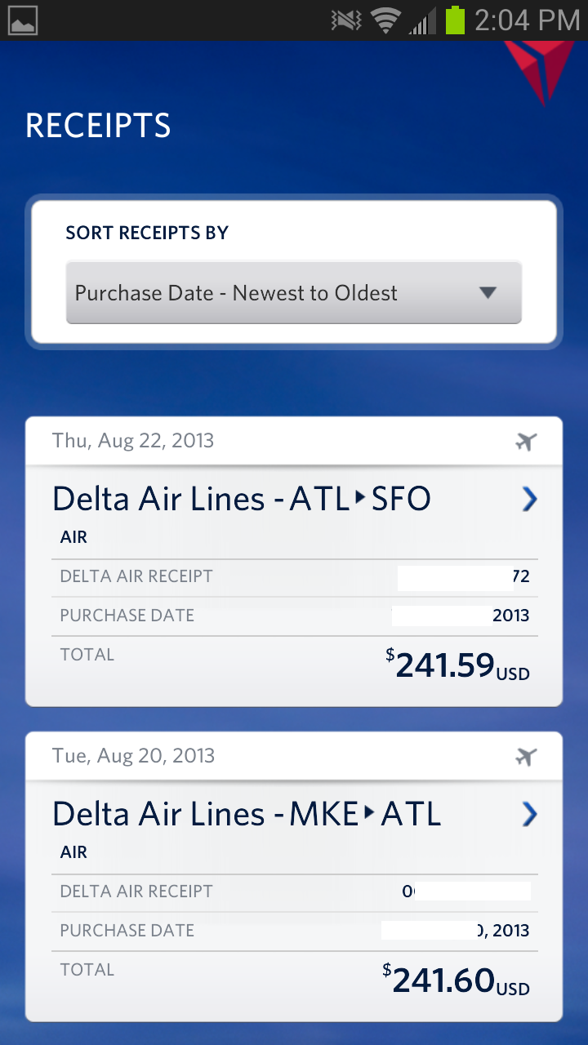Tap airplane icon on Aug 20 receipt

coord(527,757)
